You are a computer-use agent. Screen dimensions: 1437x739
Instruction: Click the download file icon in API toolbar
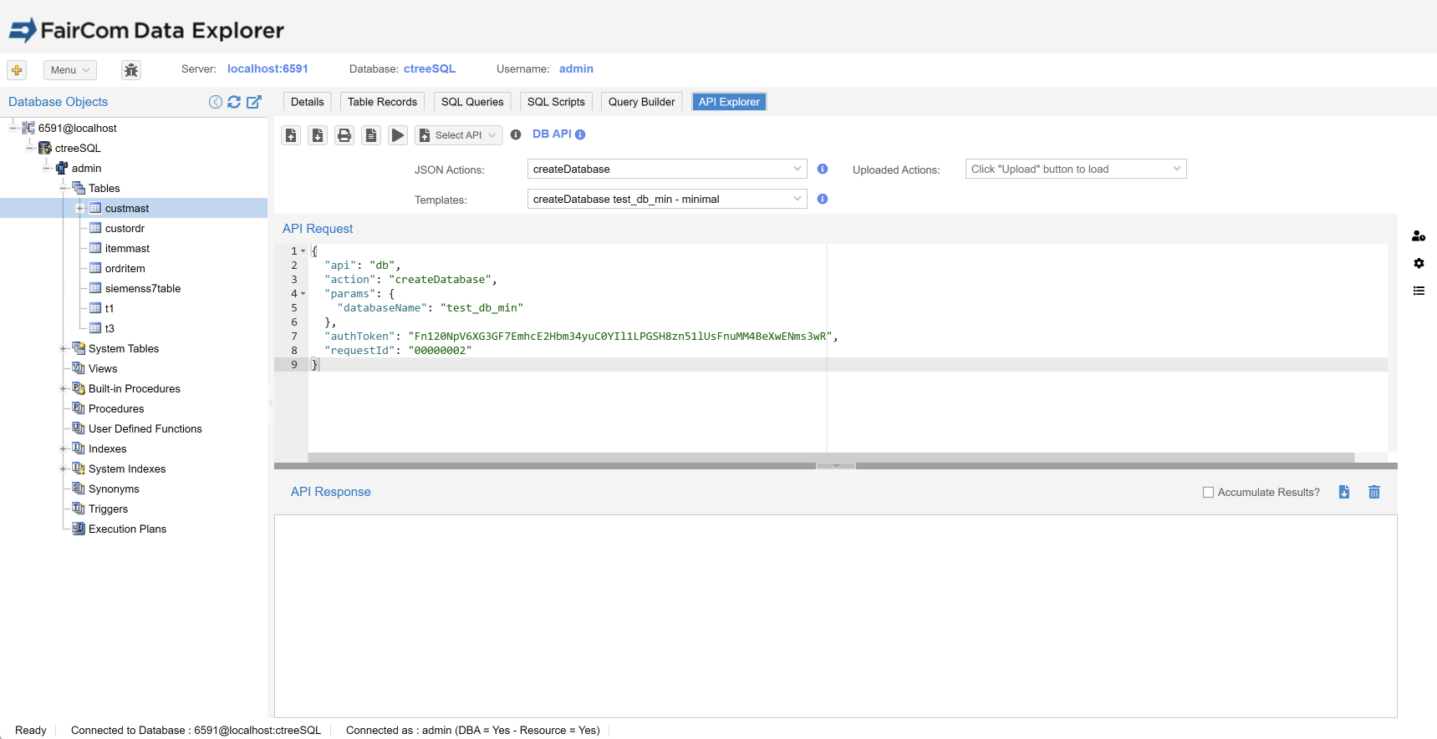(x=318, y=135)
